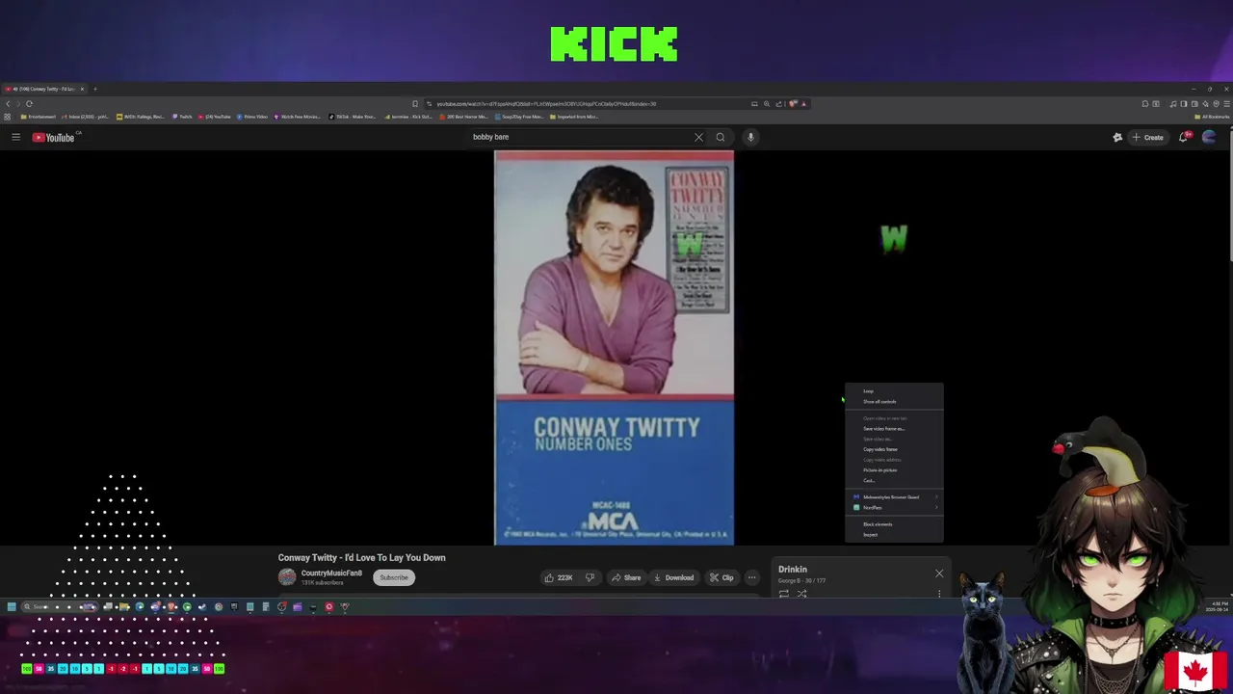Open the Imported bookmarks folder
Viewport: 1233px width, 694px height.
click(574, 117)
